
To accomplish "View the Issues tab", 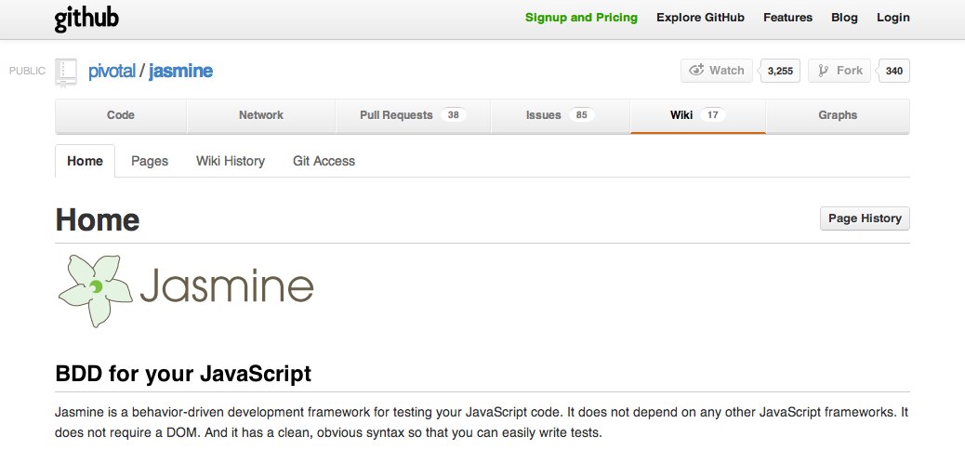I will (560, 115).
